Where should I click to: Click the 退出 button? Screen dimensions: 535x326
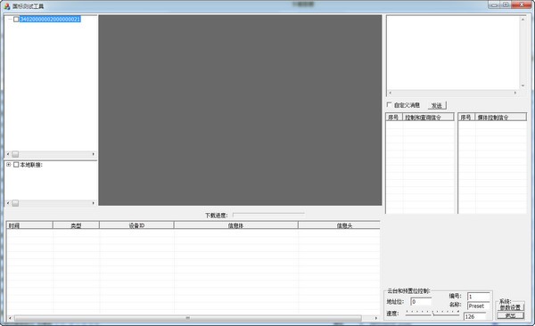click(510, 316)
